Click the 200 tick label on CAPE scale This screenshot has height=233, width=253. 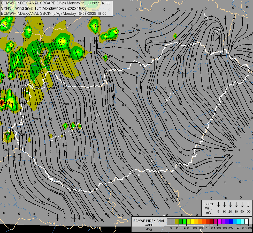tap(179, 228)
